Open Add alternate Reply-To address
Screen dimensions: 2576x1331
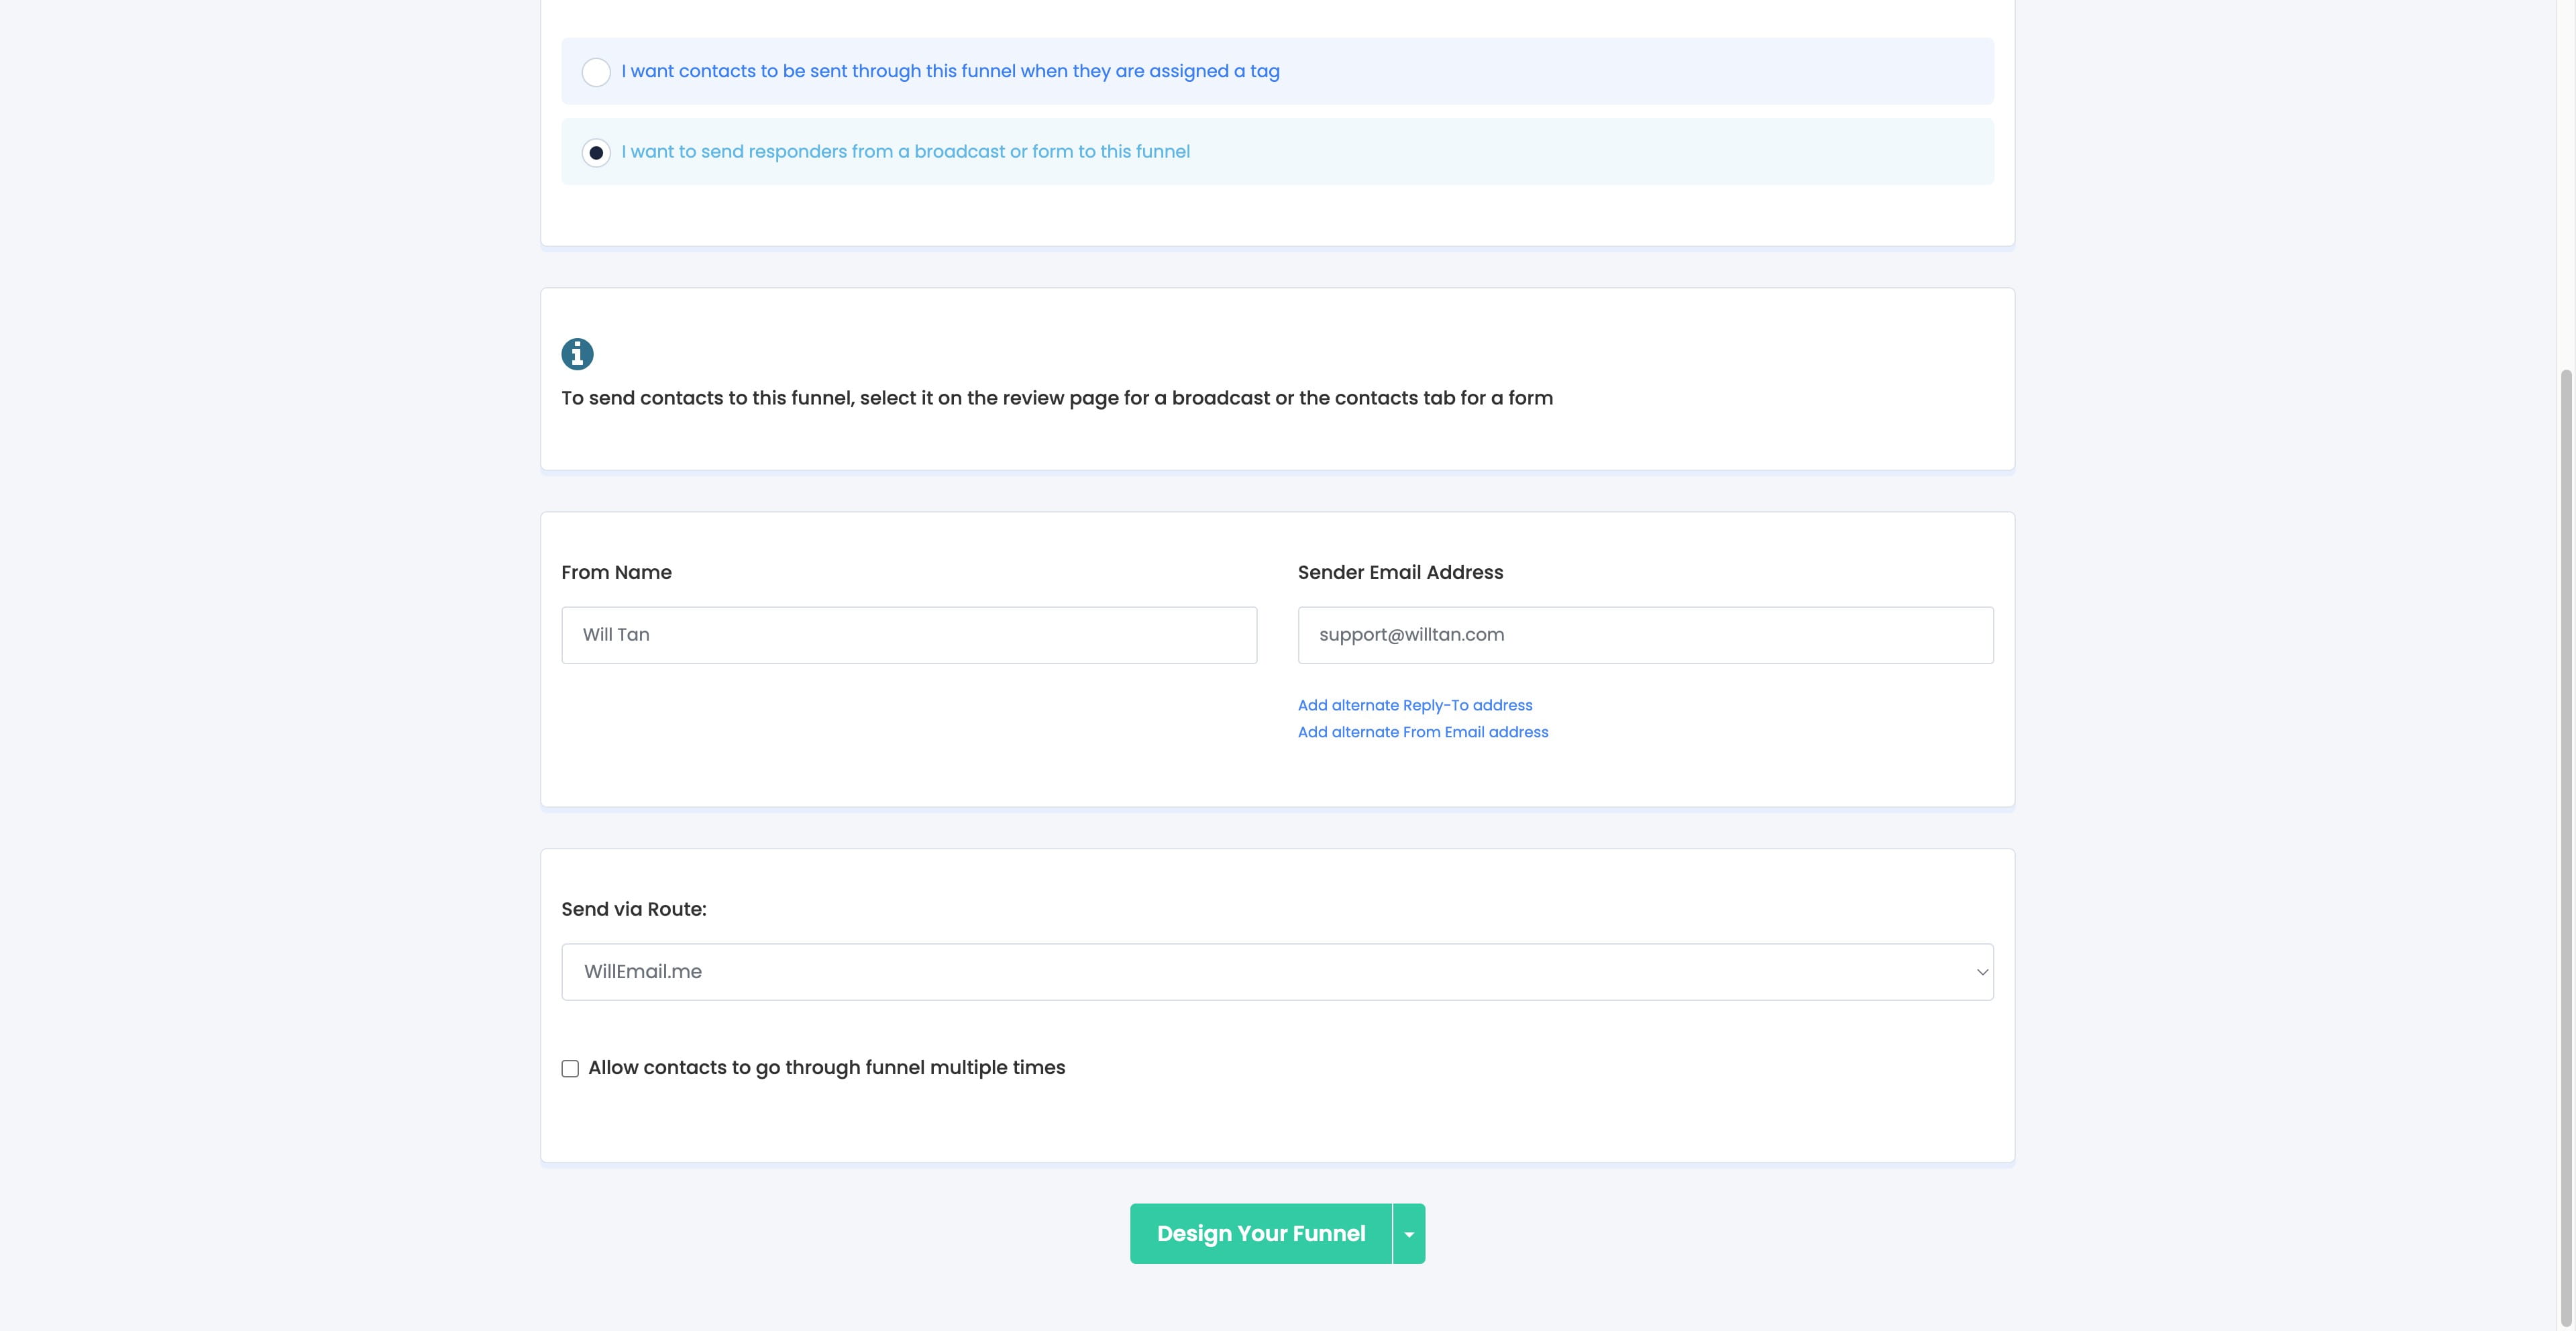(x=1415, y=704)
